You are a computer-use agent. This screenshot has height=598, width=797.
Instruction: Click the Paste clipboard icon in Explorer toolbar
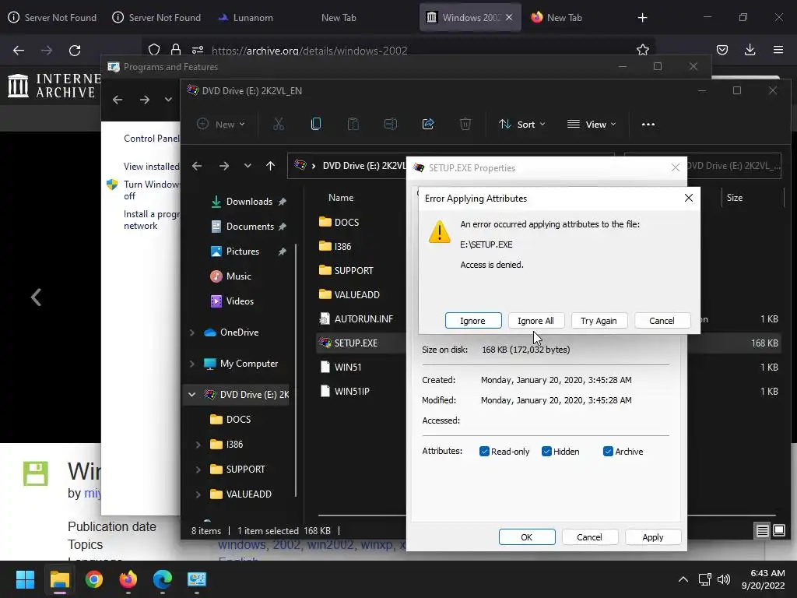coord(353,124)
